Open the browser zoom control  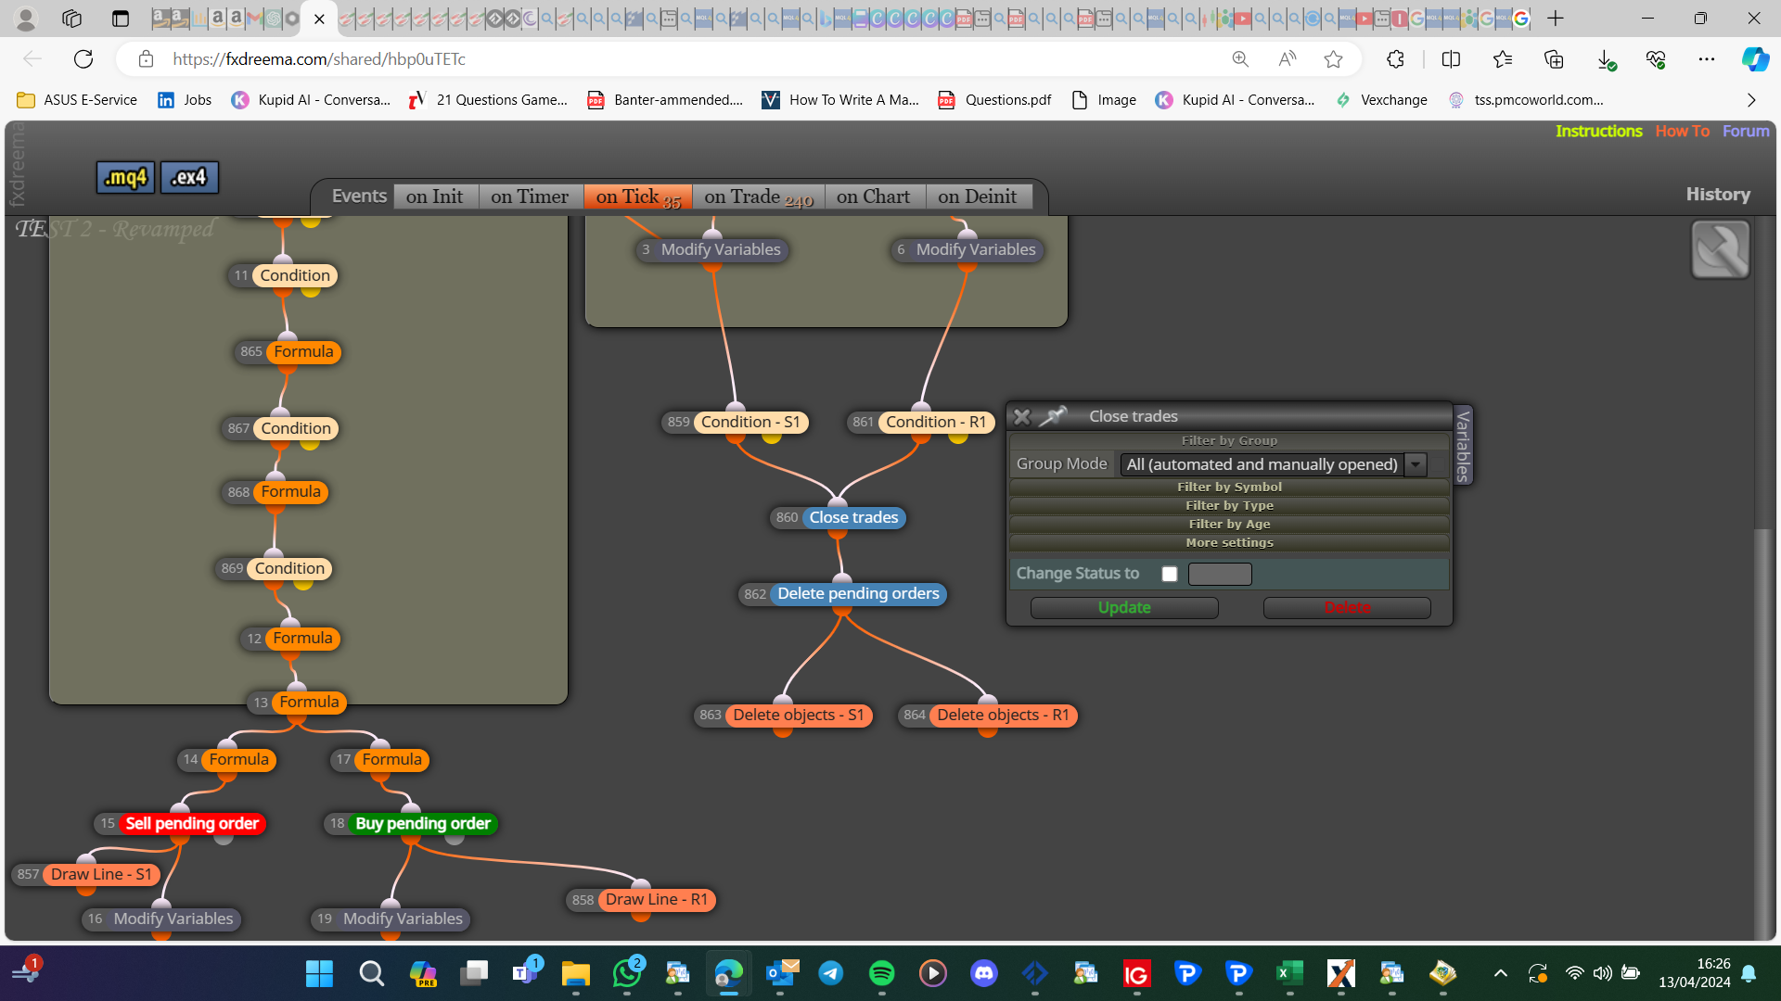tap(1240, 59)
